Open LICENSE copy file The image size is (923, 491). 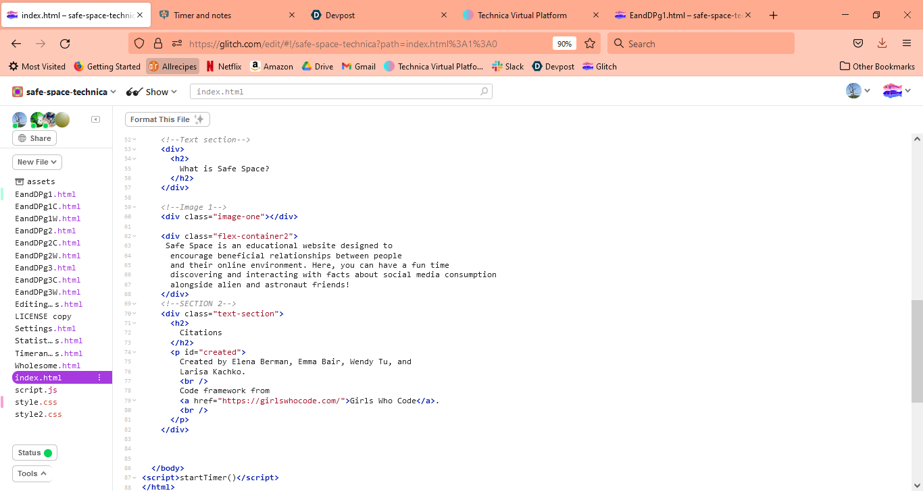[43, 316]
